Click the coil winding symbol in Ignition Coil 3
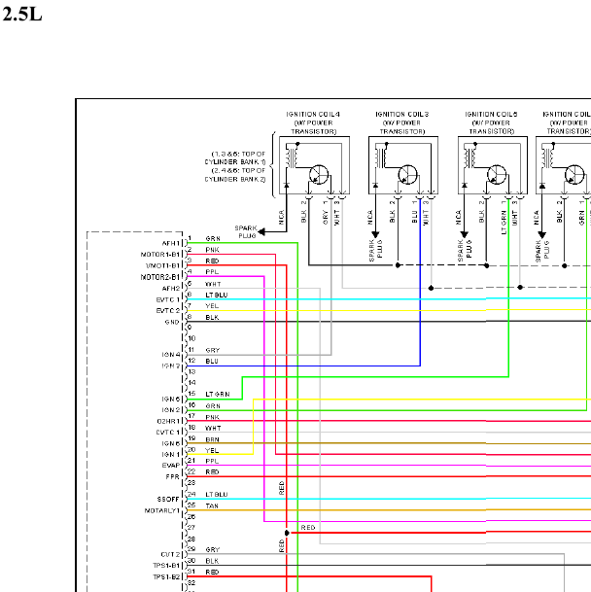 click(x=381, y=157)
